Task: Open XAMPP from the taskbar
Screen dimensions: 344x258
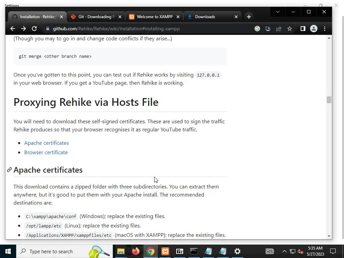Action: click(x=165, y=251)
